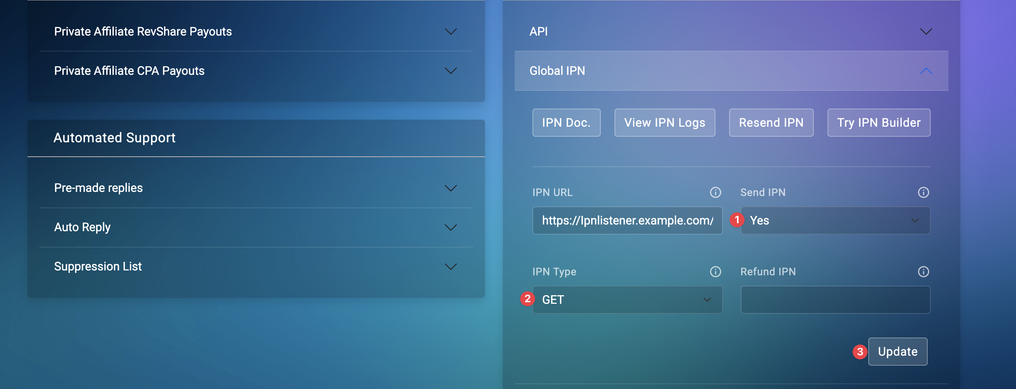This screenshot has height=389, width=1016.
Task: Collapse the Global IPN section chevron
Action: [926, 71]
